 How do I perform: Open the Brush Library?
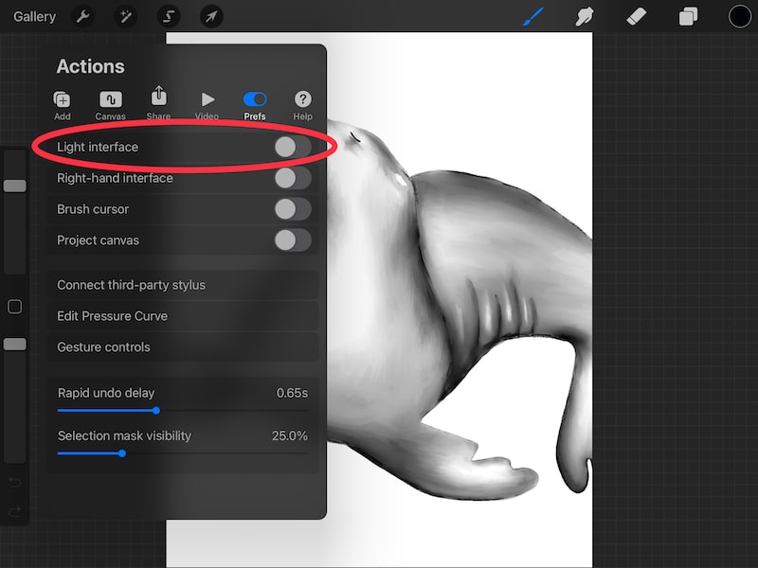[x=532, y=16]
